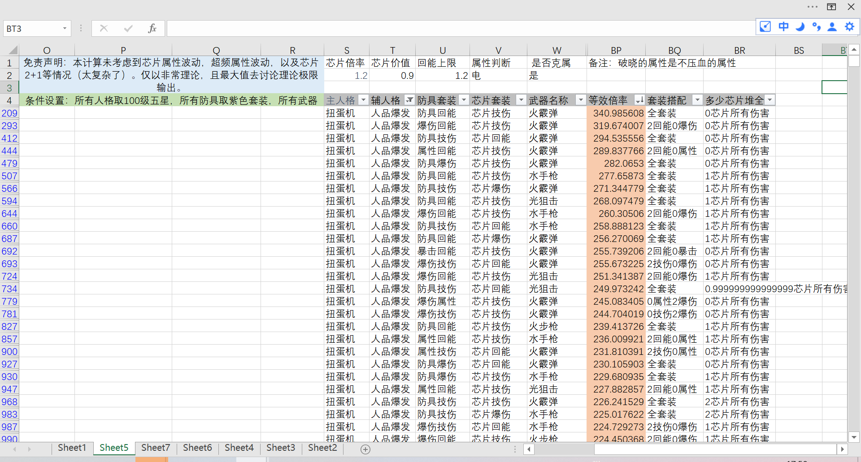The image size is (861, 462).
Task: Click the Insert Function fx icon
Action: pyautogui.click(x=152, y=29)
